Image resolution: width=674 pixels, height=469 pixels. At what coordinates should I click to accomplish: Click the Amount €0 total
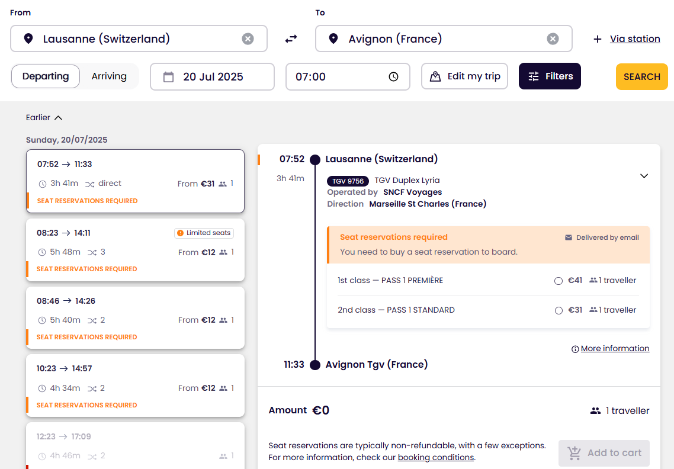point(299,410)
